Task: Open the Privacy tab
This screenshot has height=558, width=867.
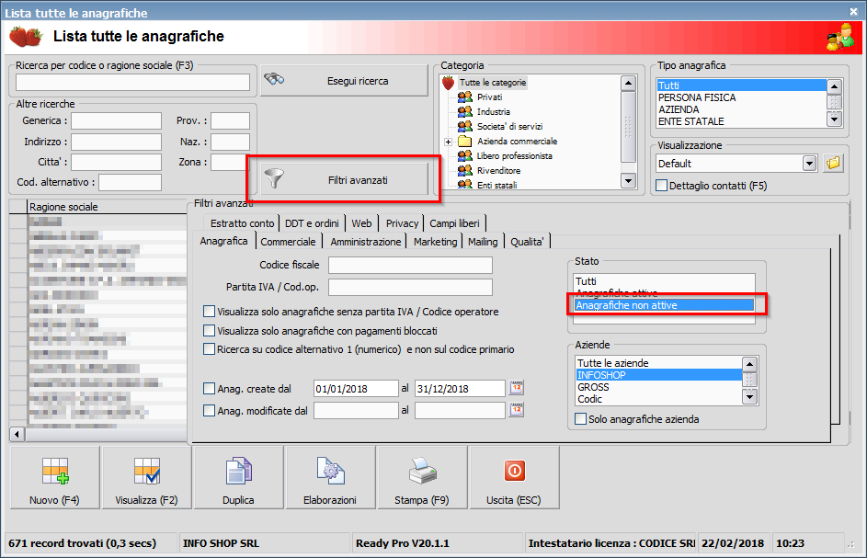Action: (x=402, y=223)
